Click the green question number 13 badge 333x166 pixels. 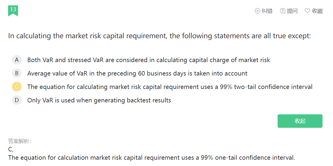(x=13, y=10)
